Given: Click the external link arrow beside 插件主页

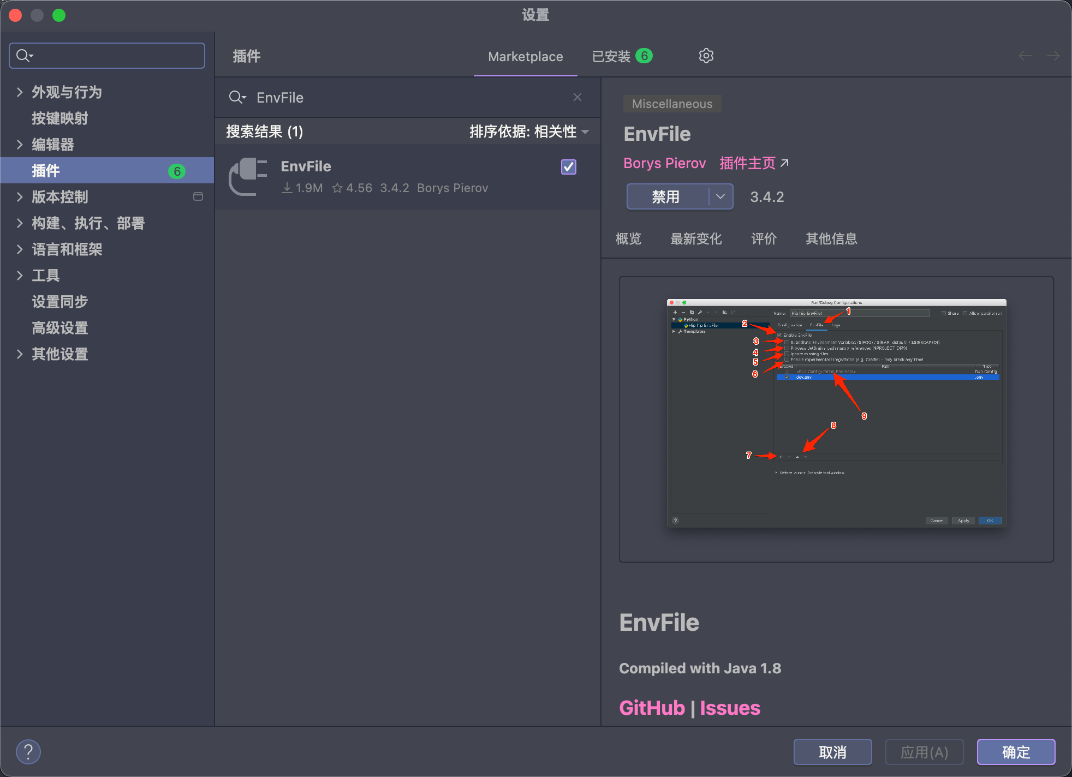Looking at the screenshot, I should [784, 163].
